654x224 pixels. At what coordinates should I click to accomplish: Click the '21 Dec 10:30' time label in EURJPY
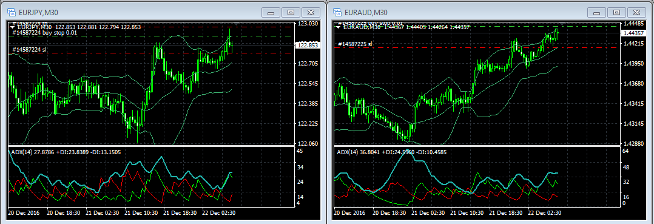click(141, 212)
